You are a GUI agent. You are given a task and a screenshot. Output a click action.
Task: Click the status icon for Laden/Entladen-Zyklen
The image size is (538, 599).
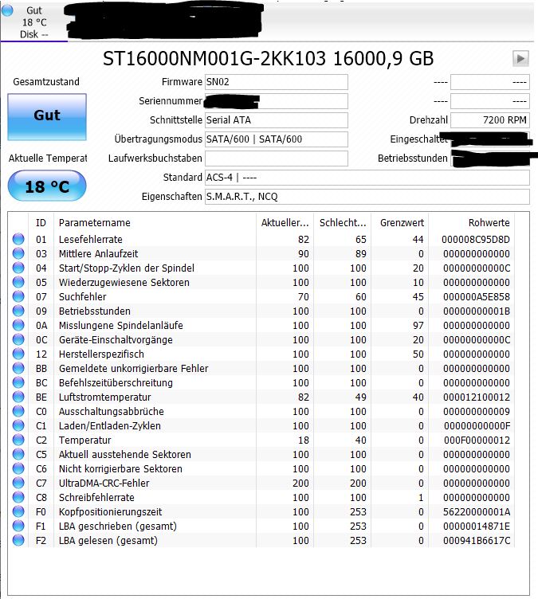click(x=18, y=425)
